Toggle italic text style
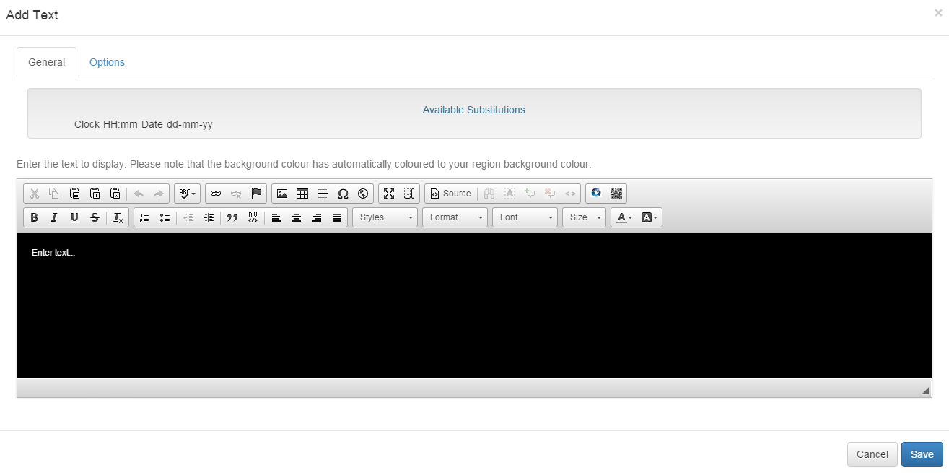Image resolution: width=949 pixels, height=473 pixels. (54, 217)
